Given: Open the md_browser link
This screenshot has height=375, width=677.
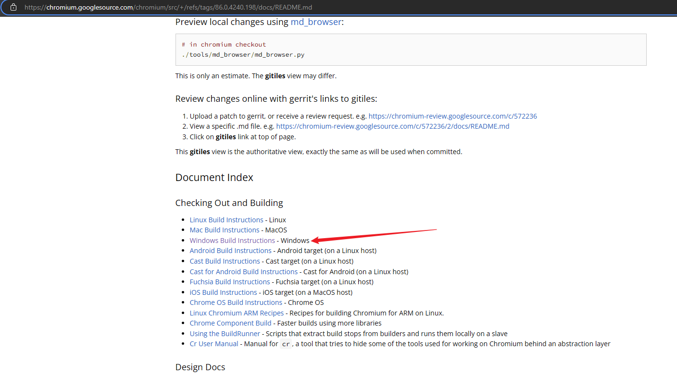Looking at the screenshot, I should click(315, 22).
